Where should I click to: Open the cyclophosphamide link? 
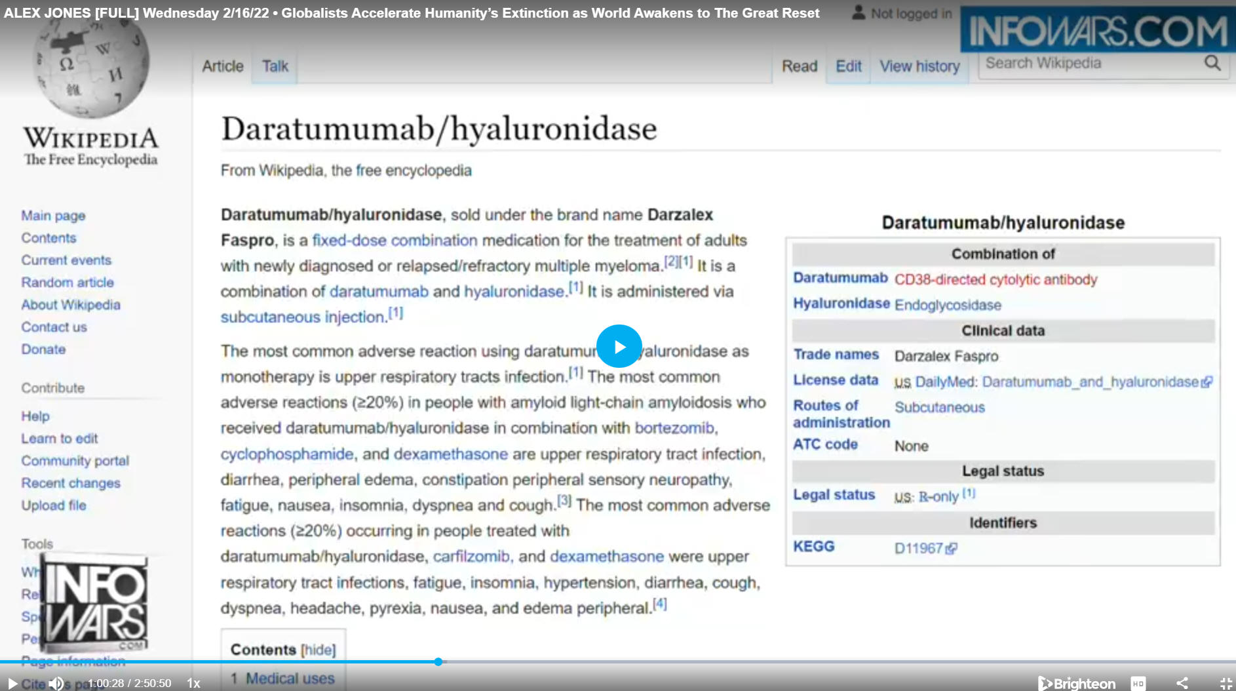[287, 454]
